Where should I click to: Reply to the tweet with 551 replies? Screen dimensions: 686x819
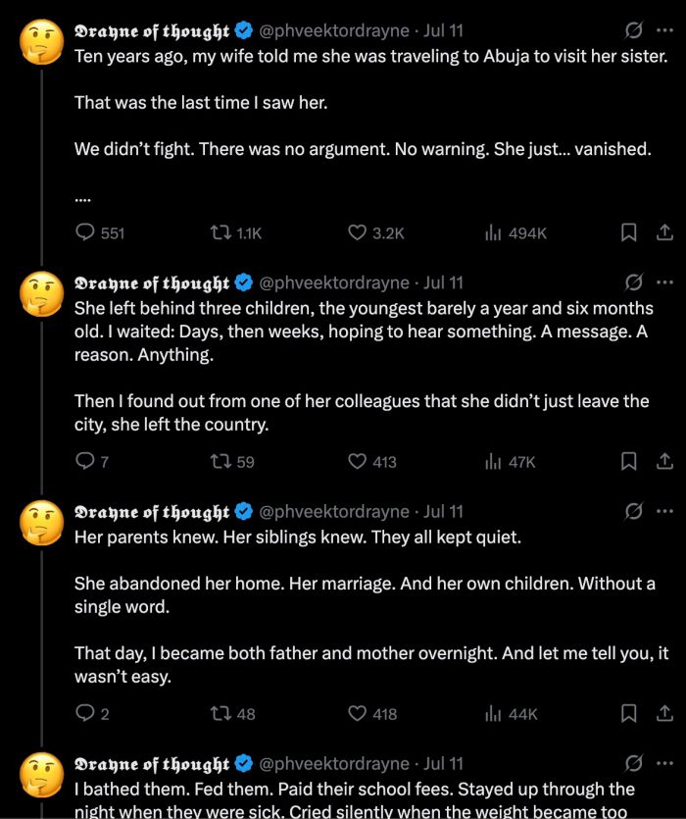86,232
